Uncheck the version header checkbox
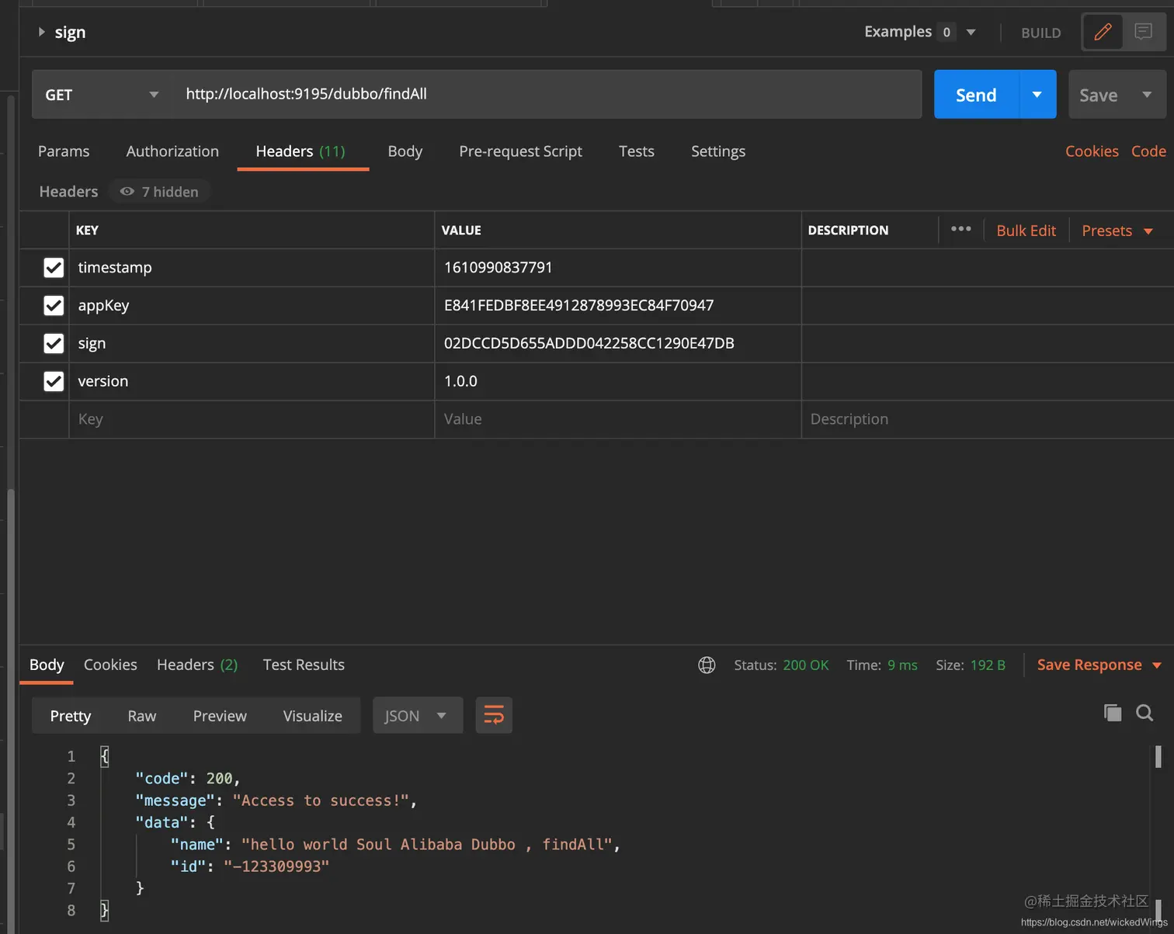This screenshot has width=1174, height=934. click(x=54, y=381)
